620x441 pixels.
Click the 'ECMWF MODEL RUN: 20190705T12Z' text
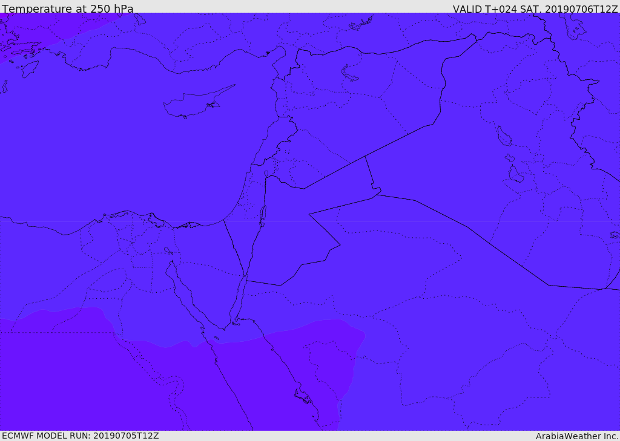tap(81, 436)
